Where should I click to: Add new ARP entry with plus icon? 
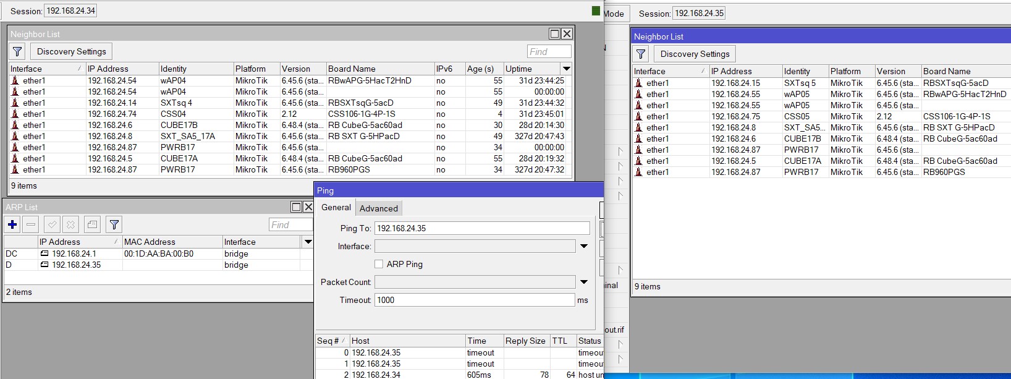12,224
